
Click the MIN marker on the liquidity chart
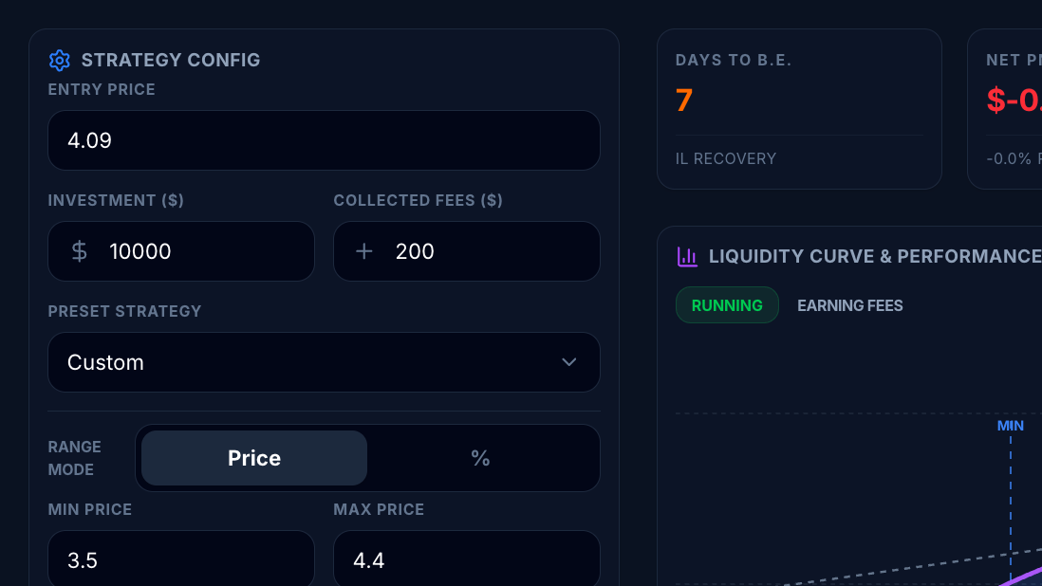pyautogui.click(x=1011, y=426)
